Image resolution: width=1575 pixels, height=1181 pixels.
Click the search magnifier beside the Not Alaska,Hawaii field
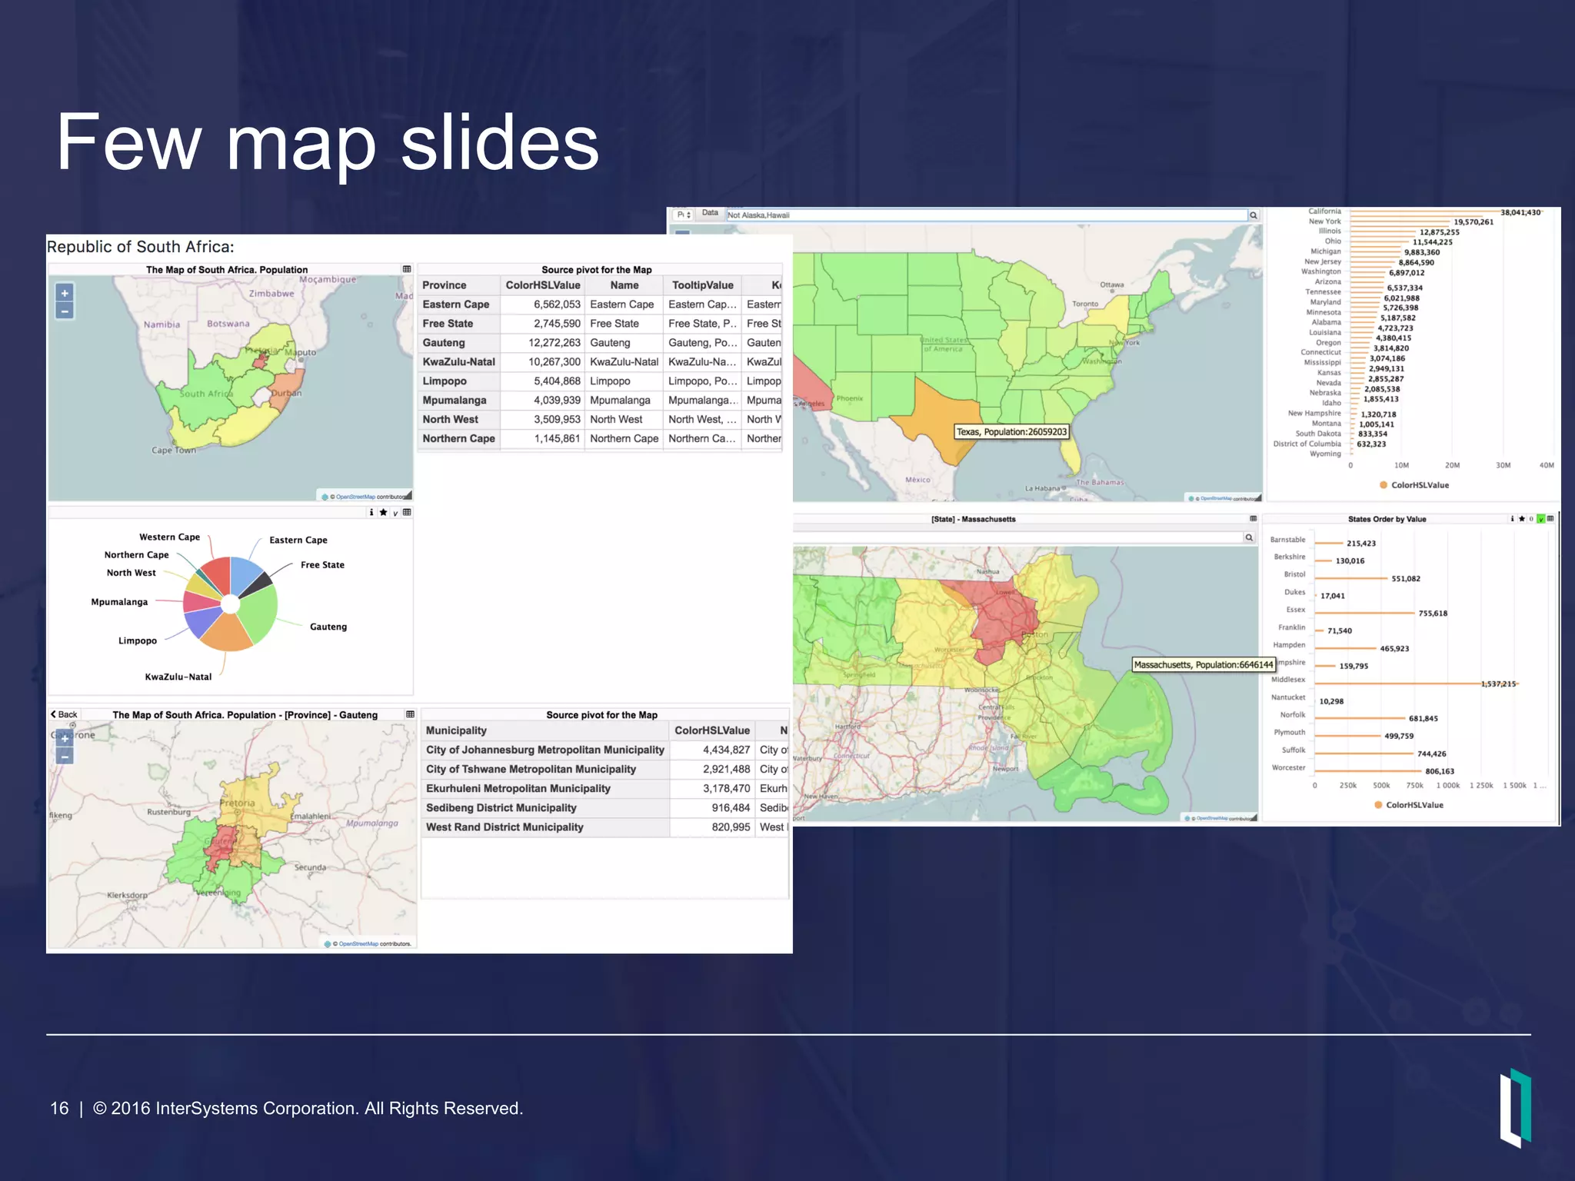(1254, 215)
